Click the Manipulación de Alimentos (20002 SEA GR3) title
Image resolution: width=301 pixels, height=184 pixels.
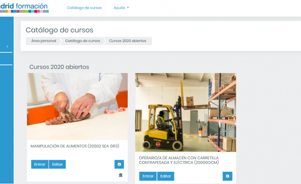pyautogui.click(x=75, y=146)
